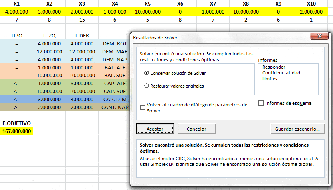
Task: Select X9 header cell
Action: coord(278,4)
